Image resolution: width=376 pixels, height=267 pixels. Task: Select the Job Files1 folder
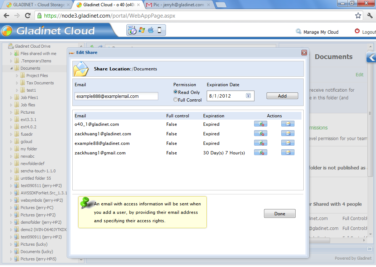tap(29, 98)
